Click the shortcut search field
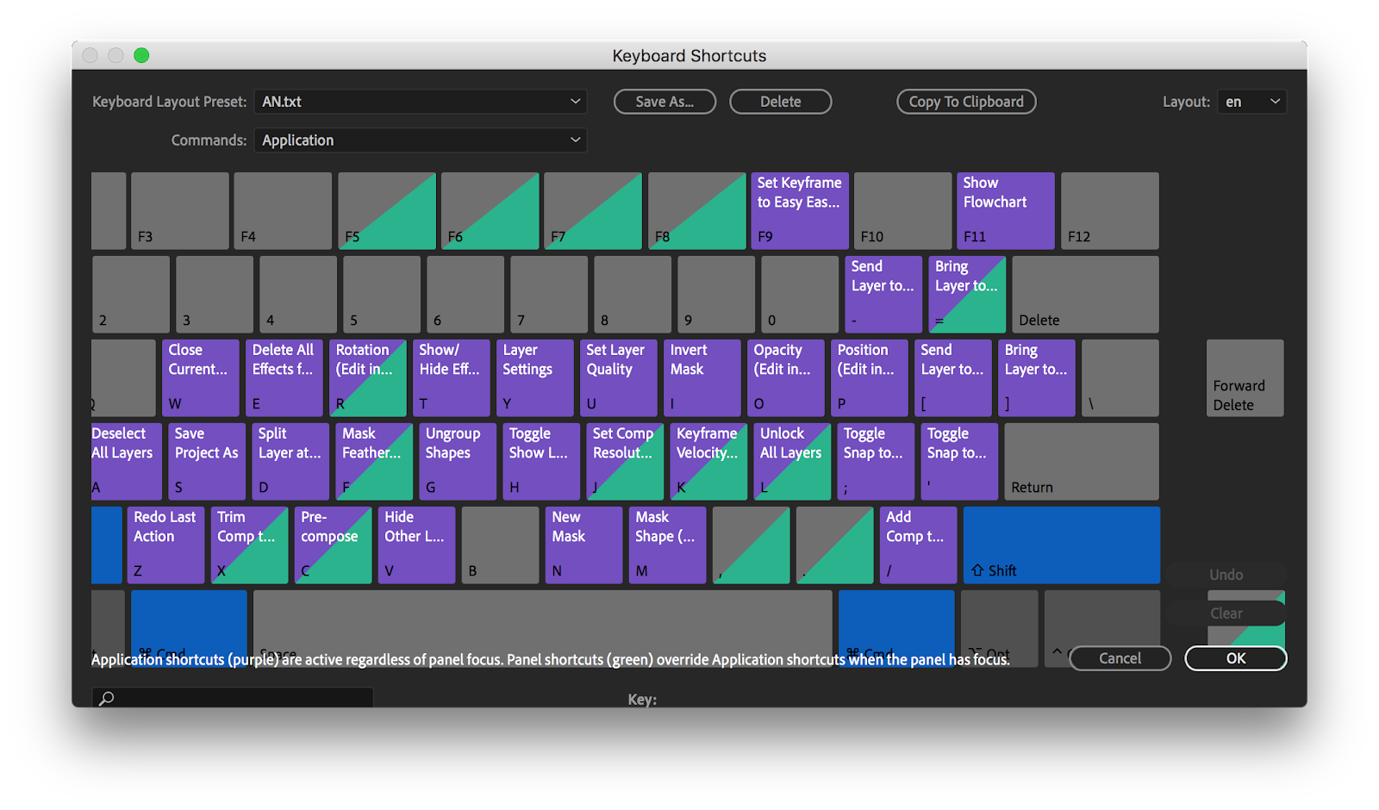The image size is (1379, 810). pyautogui.click(x=233, y=698)
